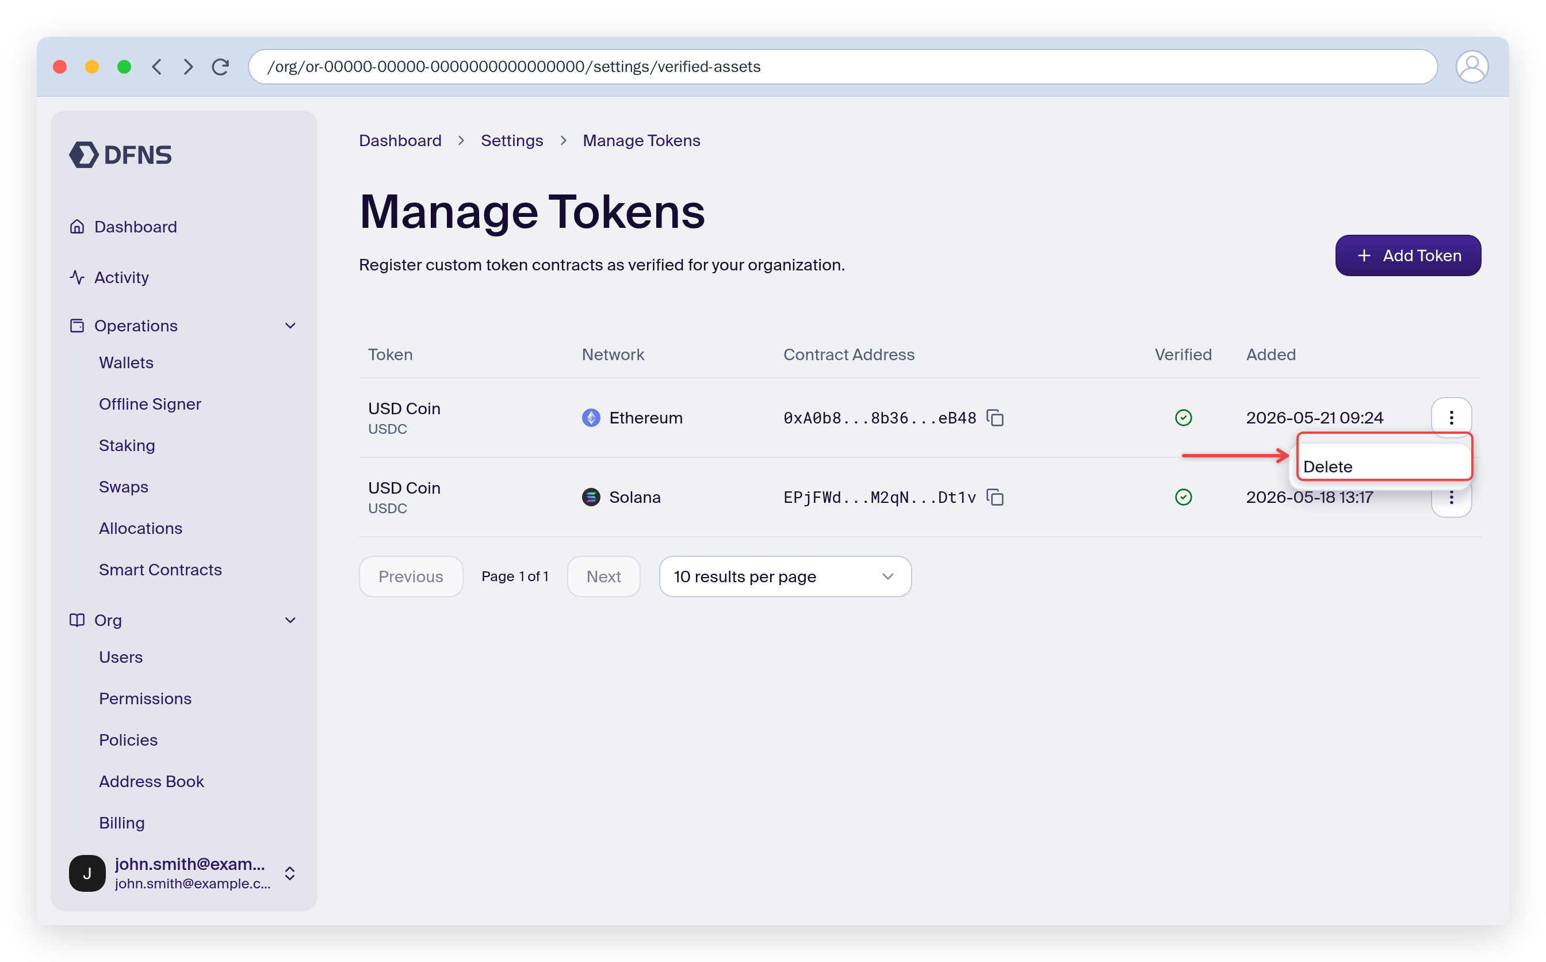Open Users in the sidebar
The image size is (1546, 962).
[x=121, y=657]
